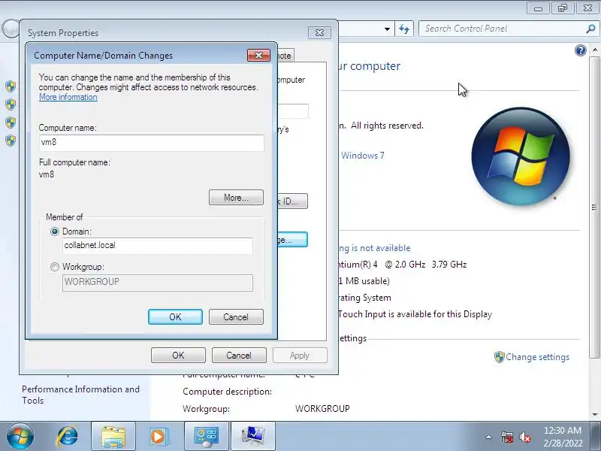Image resolution: width=601 pixels, height=451 pixels.
Task: Launch Internet Explorer from the taskbar
Action: click(x=68, y=437)
